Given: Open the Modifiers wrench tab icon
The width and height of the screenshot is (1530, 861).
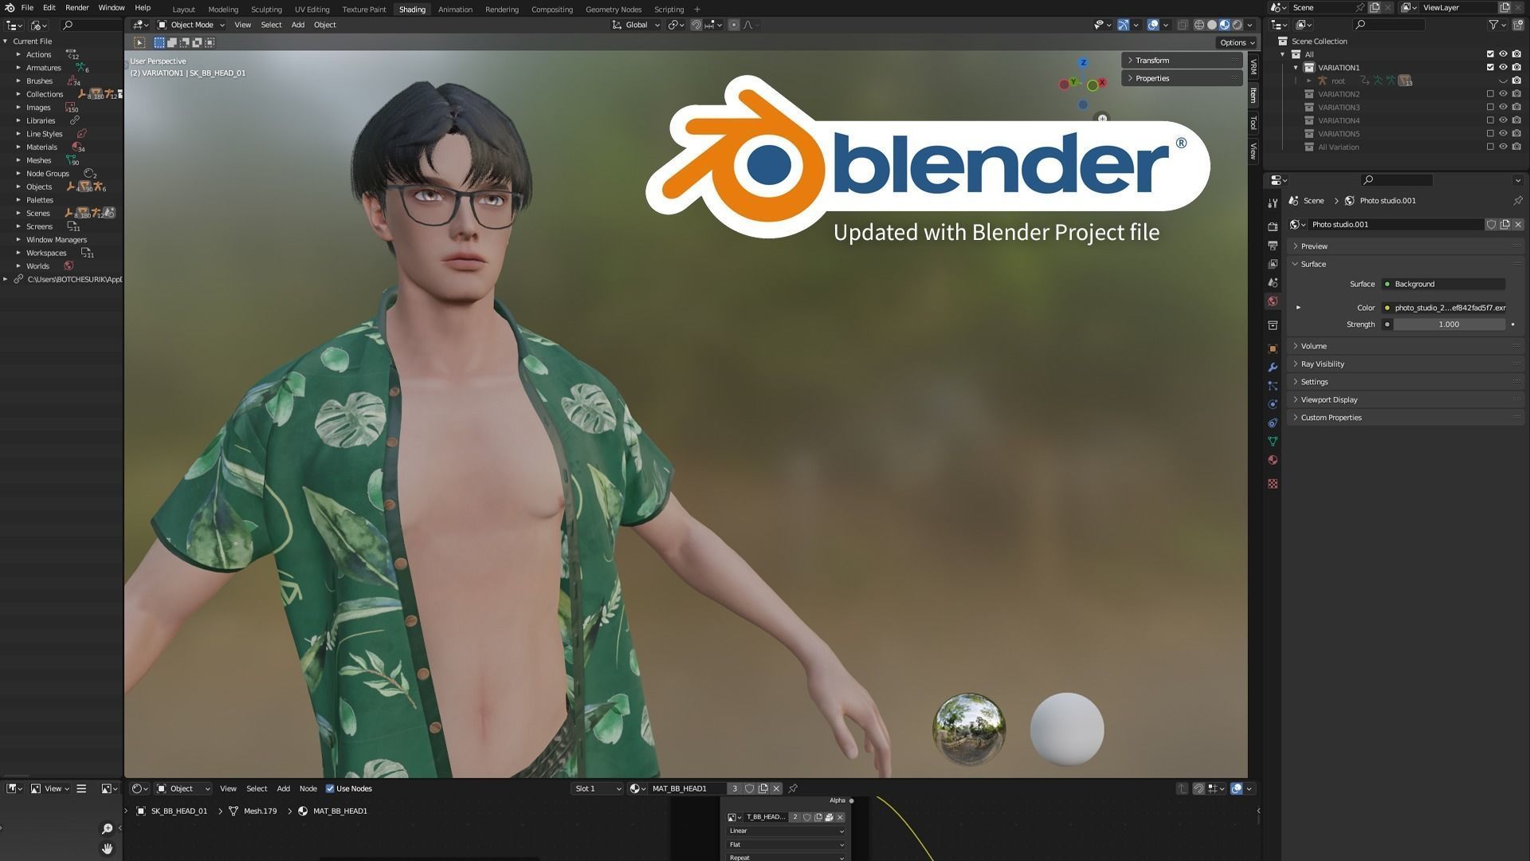Looking at the screenshot, I should click(x=1273, y=367).
